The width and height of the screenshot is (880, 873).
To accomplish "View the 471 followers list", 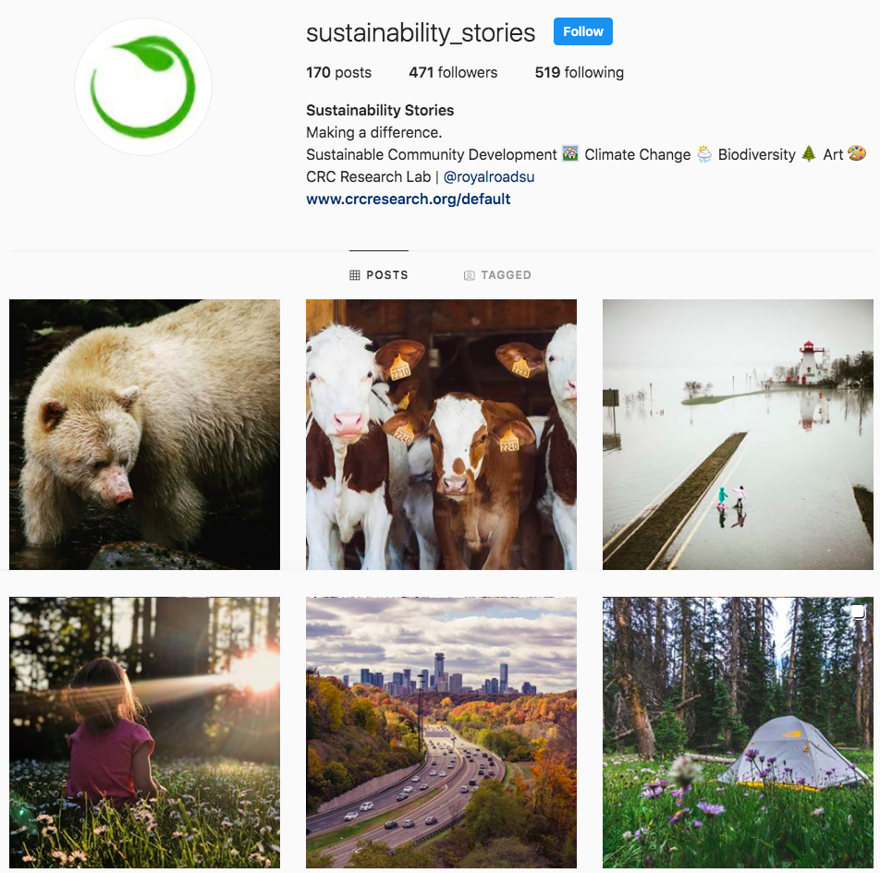I will click(x=453, y=72).
